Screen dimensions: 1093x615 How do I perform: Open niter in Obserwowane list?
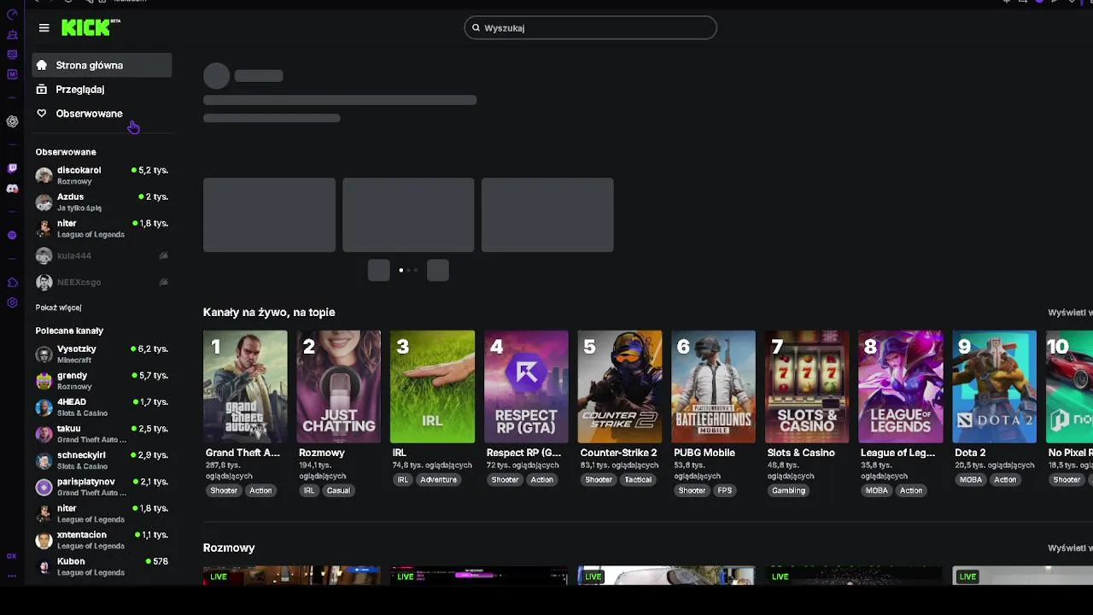(102, 228)
